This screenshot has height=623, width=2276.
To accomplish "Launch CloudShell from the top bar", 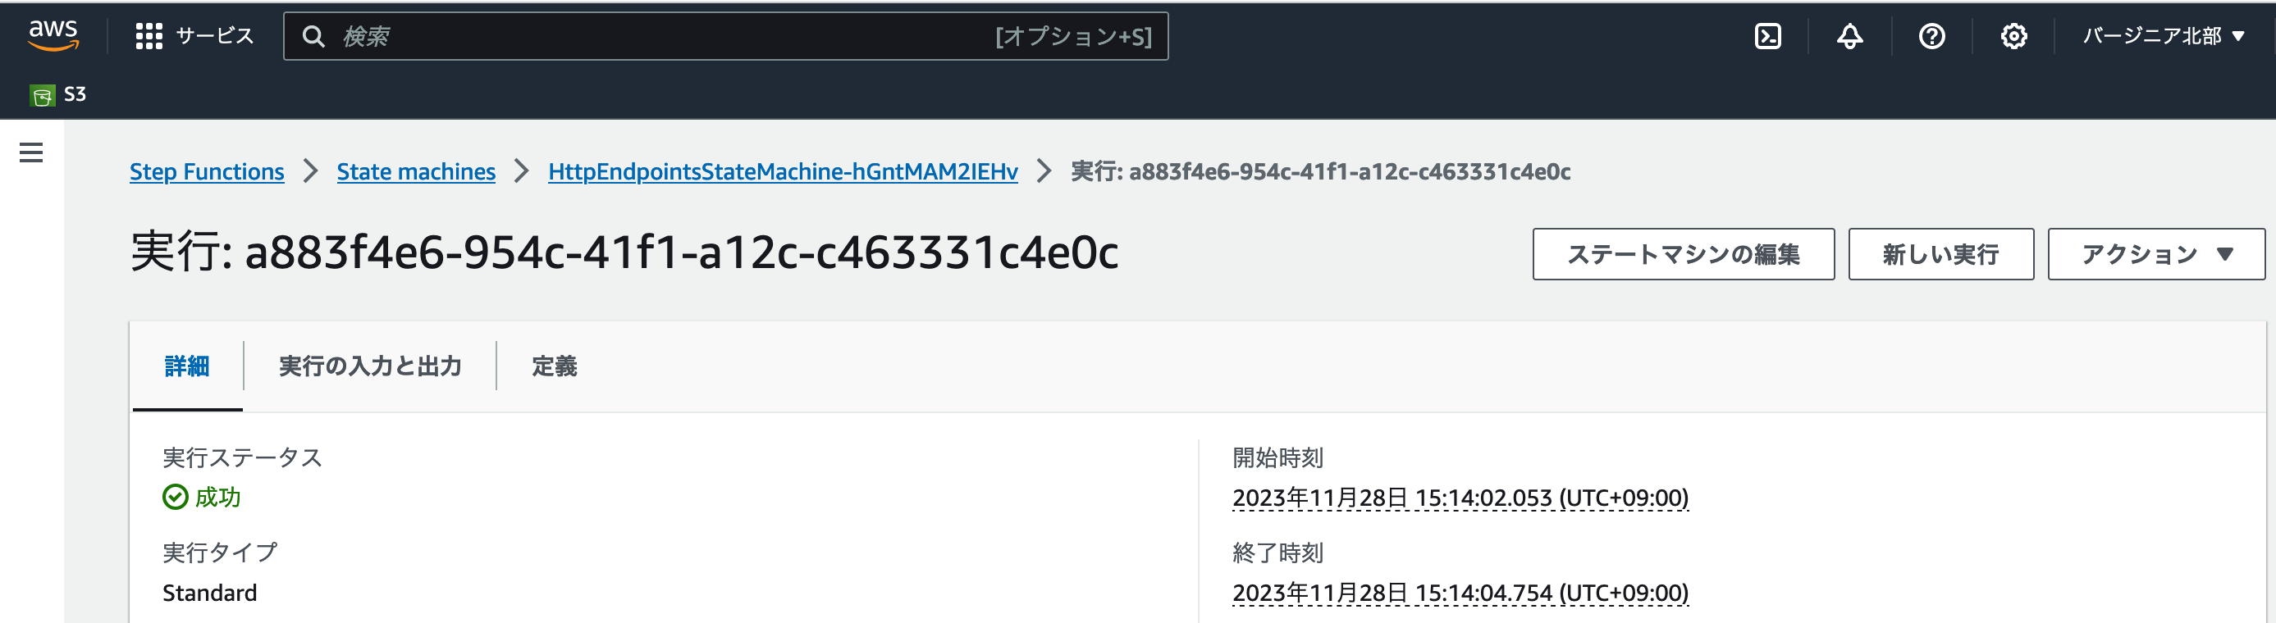I will point(1768,35).
